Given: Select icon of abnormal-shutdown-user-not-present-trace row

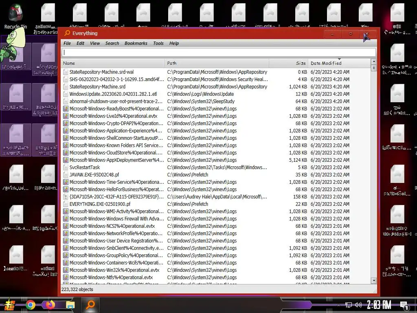Looking at the screenshot, I should [66, 101].
